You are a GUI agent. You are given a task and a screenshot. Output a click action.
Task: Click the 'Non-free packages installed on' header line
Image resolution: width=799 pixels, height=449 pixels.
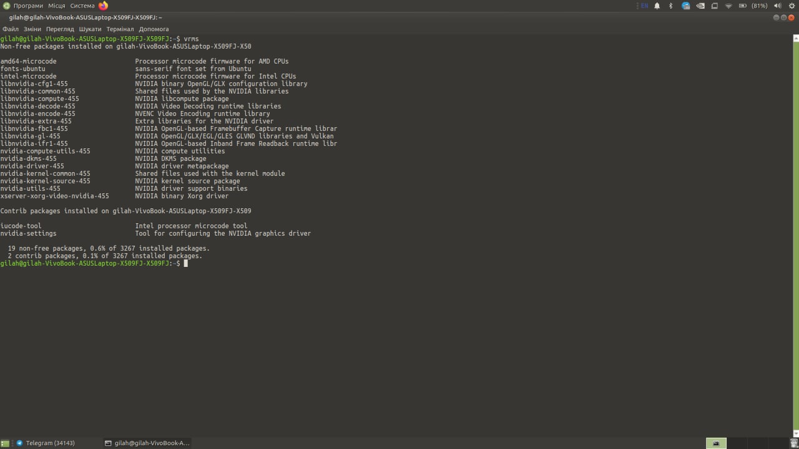click(125, 46)
